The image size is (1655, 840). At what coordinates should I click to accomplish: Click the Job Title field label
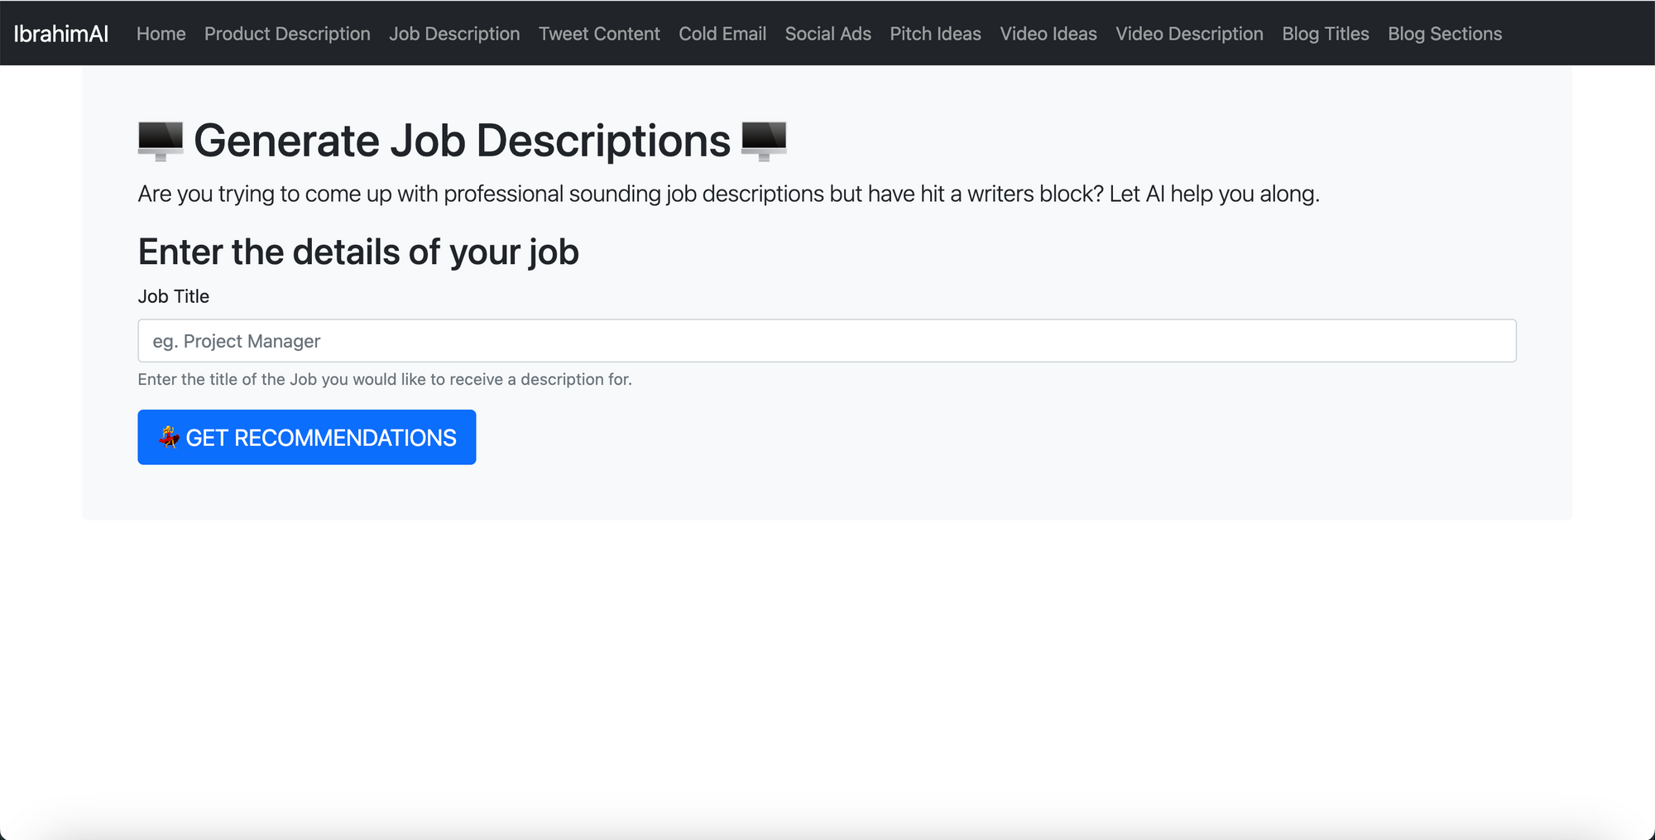coord(173,295)
